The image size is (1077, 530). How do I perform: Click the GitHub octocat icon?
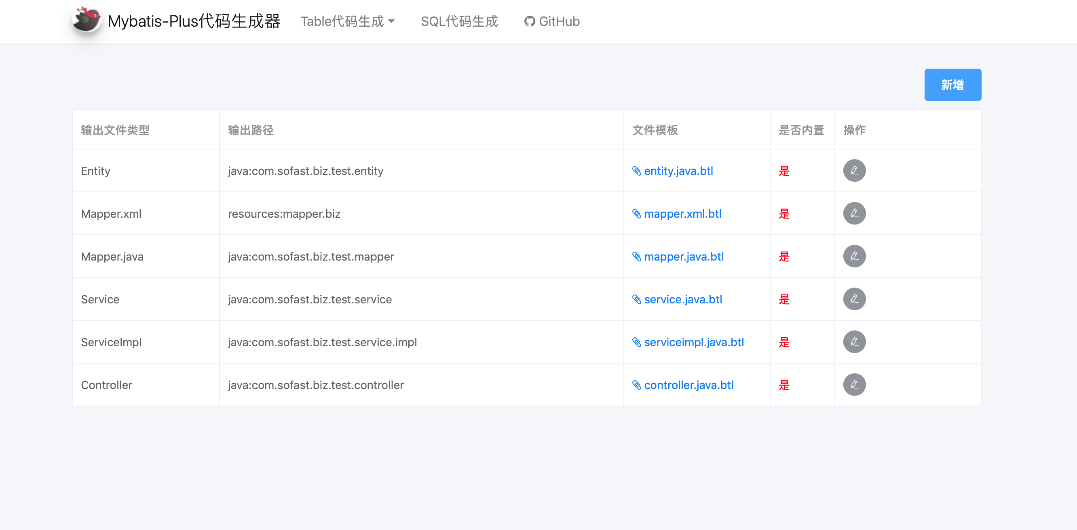point(529,21)
